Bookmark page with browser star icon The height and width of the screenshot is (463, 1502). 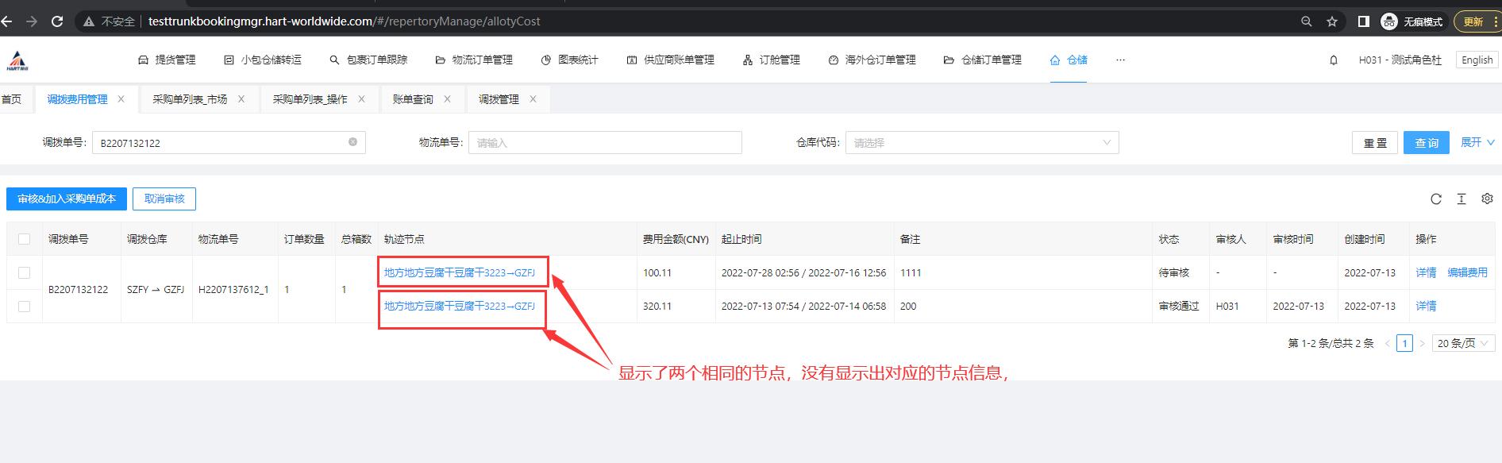tap(1332, 21)
